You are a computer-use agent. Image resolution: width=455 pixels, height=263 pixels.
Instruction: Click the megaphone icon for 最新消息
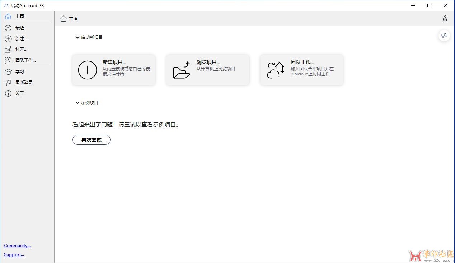[8, 83]
